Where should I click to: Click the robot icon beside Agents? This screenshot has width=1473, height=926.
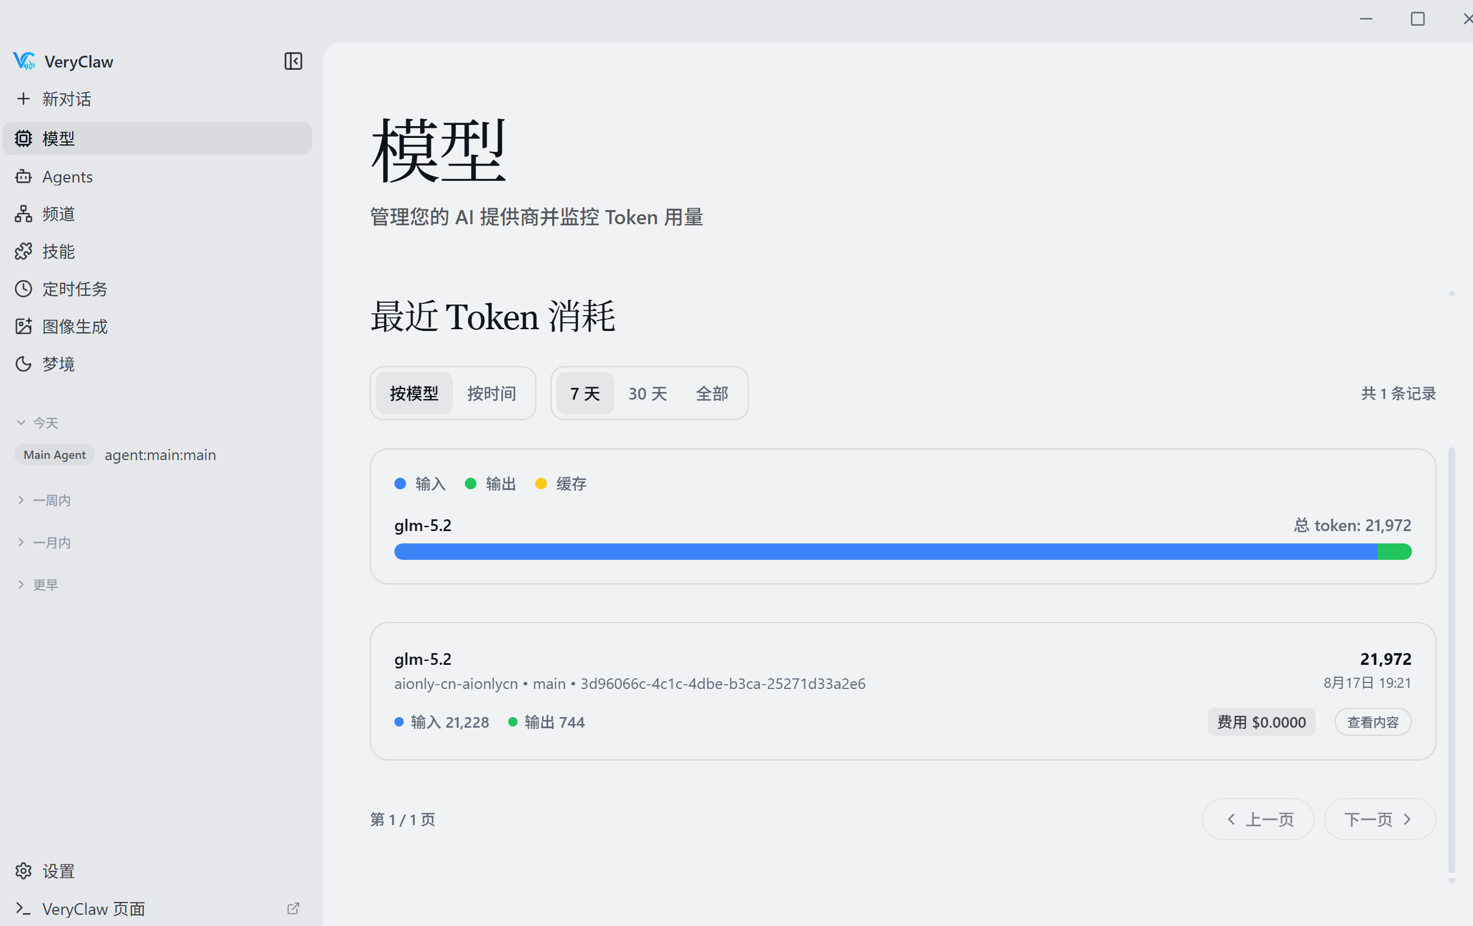coord(23,177)
